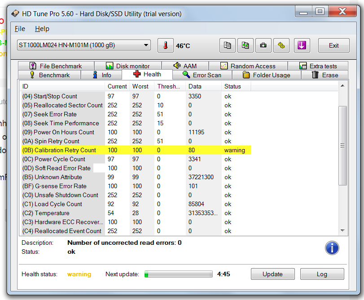Select the (C0) Unsafe Shutdown Count row
364x300 pixels.
pyautogui.click(x=136, y=195)
